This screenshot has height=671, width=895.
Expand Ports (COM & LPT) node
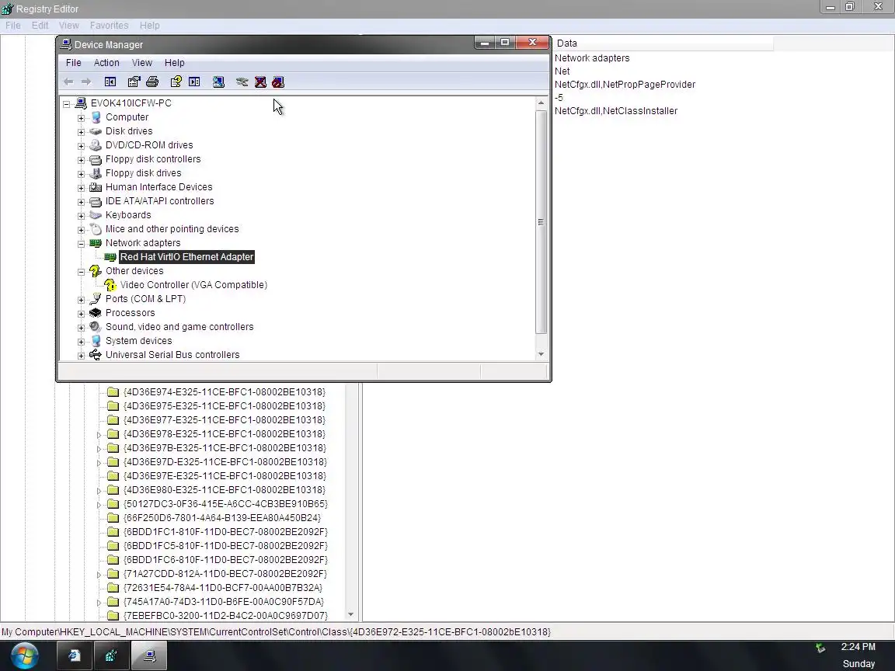[81, 300]
